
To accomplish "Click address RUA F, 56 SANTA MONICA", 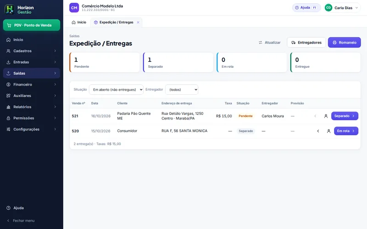I will pyautogui.click(x=184, y=131).
